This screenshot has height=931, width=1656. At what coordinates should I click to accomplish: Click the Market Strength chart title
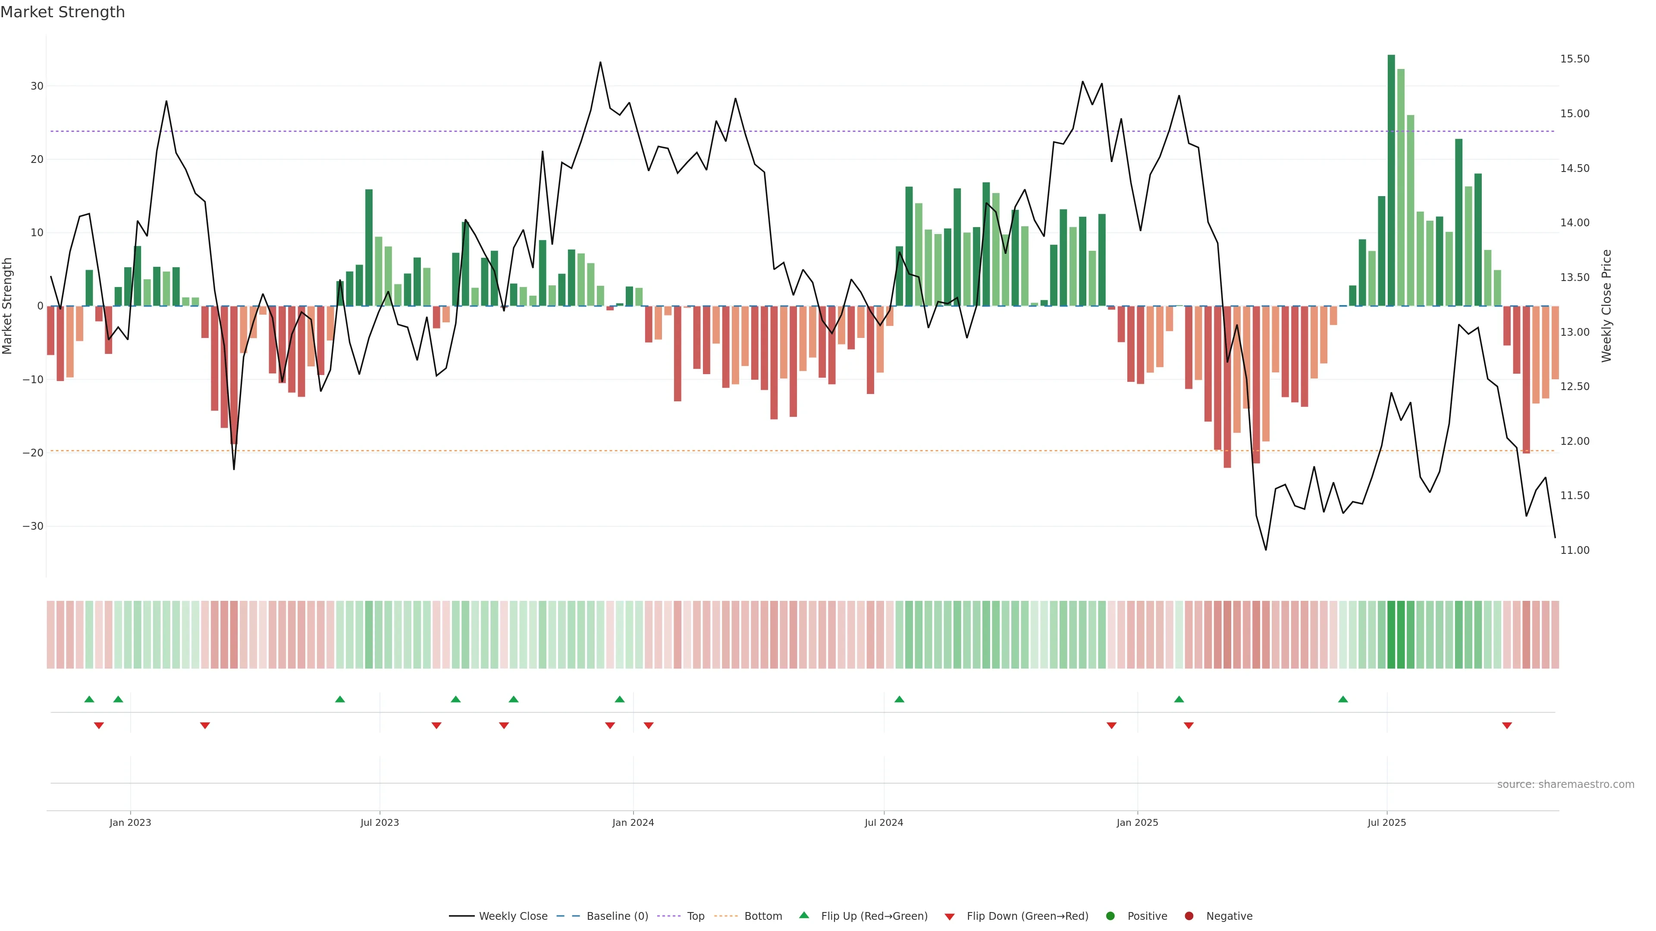coord(63,12)
